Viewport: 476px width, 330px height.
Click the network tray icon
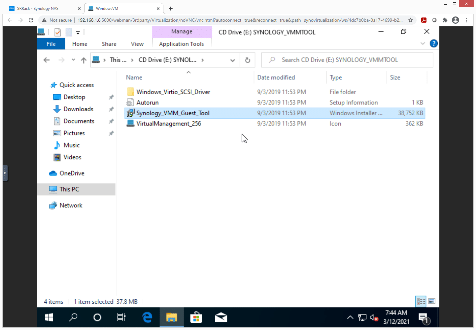tap(362, 317)
